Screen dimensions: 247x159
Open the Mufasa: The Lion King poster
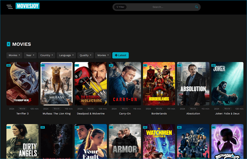[56, 84]
